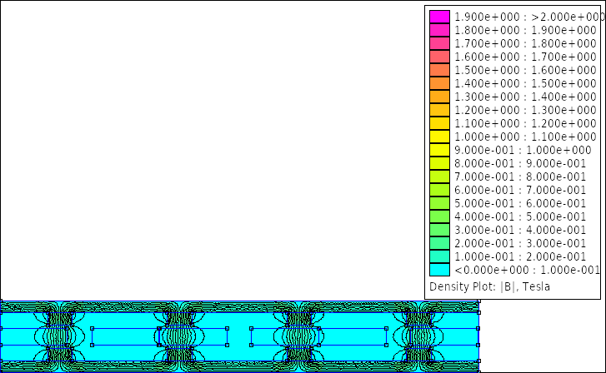Click the 'Density Plot: |B|, Tesla' caption
Image resolution: width=606 pixels, height=373 pixels.
tap(489, 287)
